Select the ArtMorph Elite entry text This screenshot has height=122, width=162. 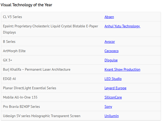click(x=14, y=51)
